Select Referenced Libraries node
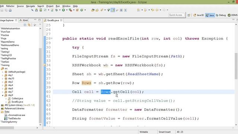Image resolution: width=238 pixels, height=134 pixels. tap(15, 108)
